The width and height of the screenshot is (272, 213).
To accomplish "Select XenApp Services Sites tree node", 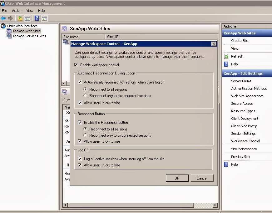I will coord(29,36).
